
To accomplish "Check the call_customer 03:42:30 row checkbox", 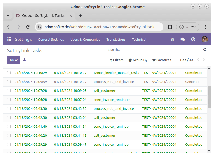I will (9, 117).
